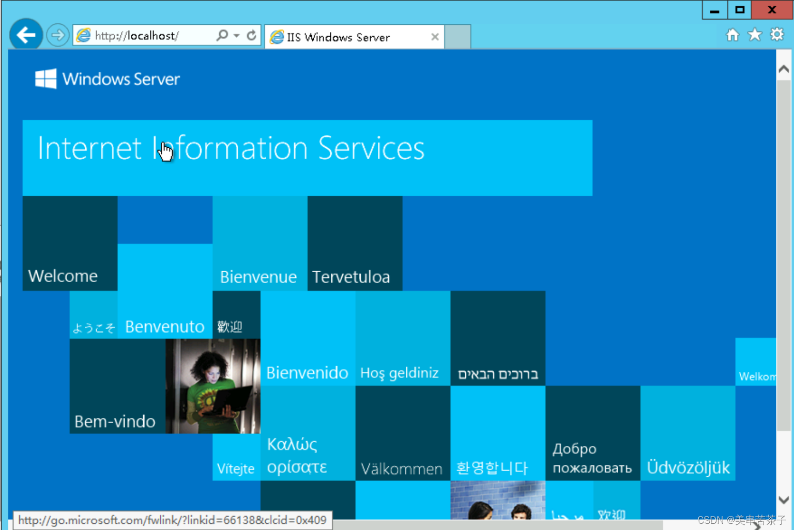Click the Välkommen tile
The image size is (794, 530).
click(403, 433)
